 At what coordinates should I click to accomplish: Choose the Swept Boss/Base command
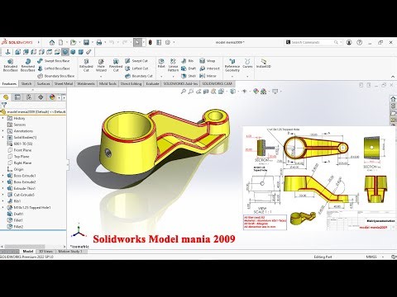54,61
